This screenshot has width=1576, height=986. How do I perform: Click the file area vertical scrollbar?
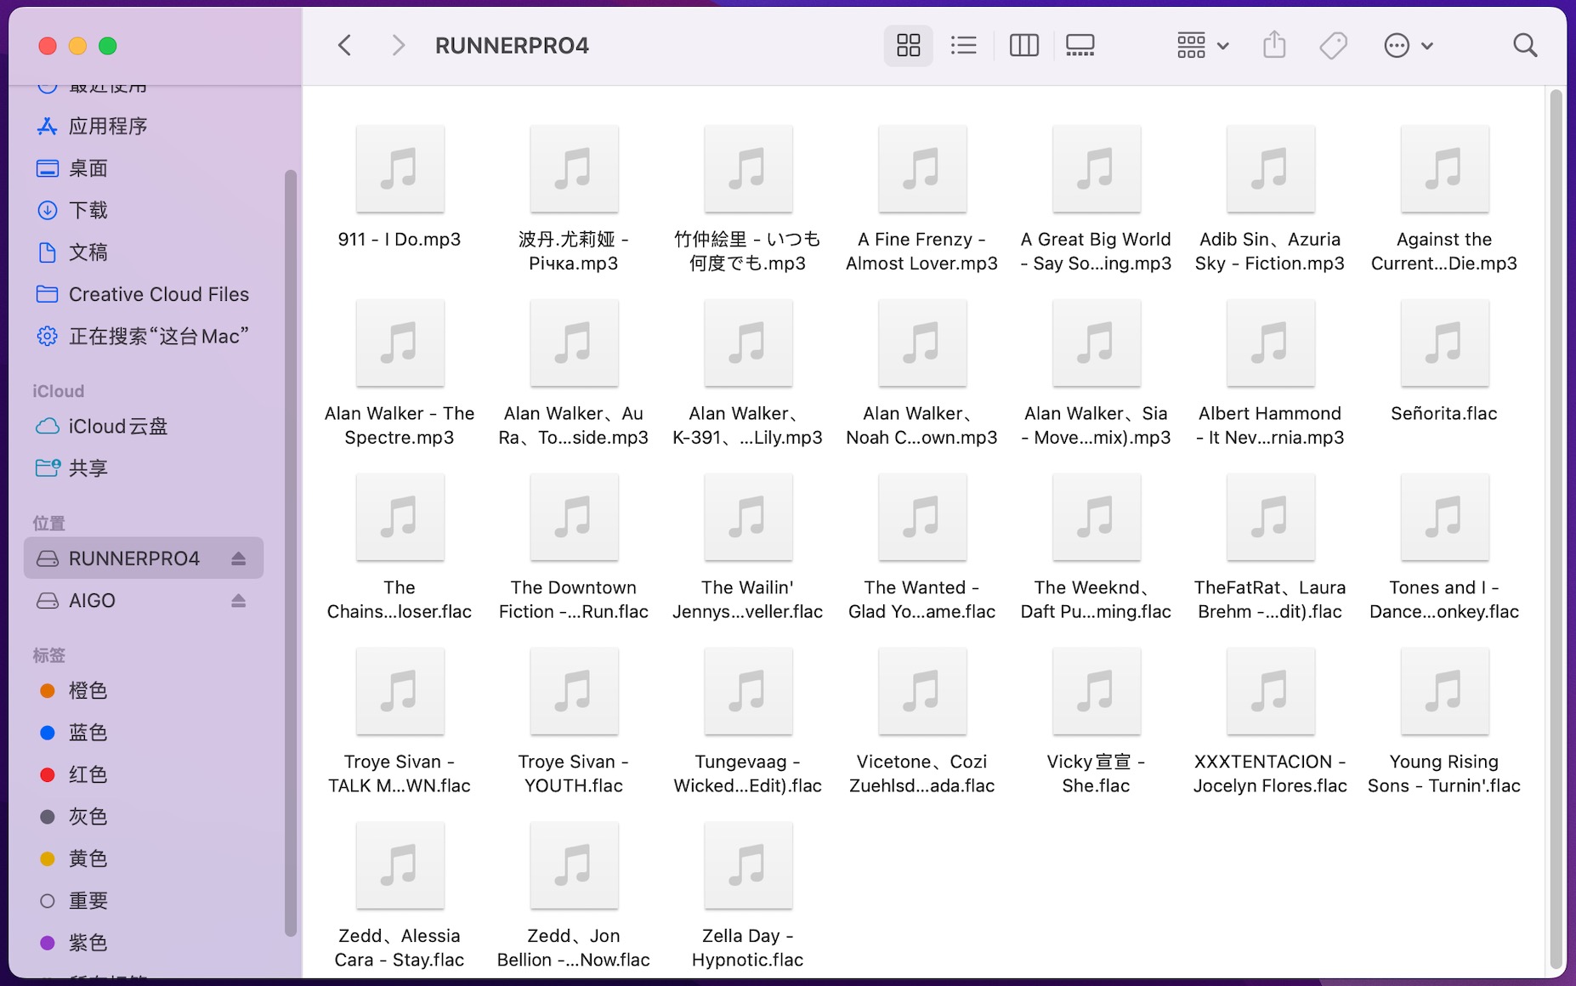point(1556,527)
